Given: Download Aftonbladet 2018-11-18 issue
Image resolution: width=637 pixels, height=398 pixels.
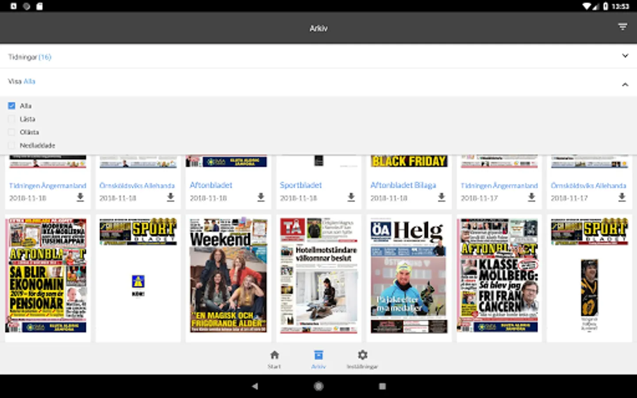Looking at the screenshot, I should (x=261, y=197).
